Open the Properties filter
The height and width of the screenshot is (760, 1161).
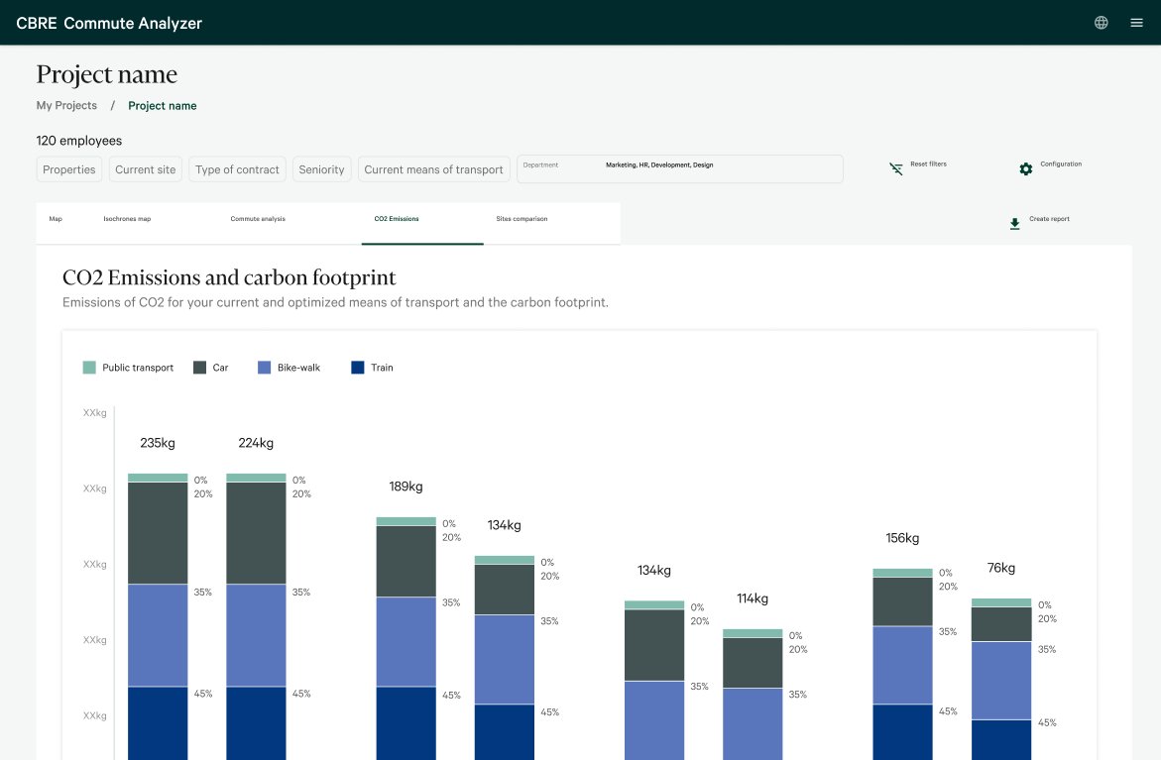[x=68, y=169]
